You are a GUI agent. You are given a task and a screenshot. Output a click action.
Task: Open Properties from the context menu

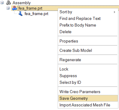point(69,41)
